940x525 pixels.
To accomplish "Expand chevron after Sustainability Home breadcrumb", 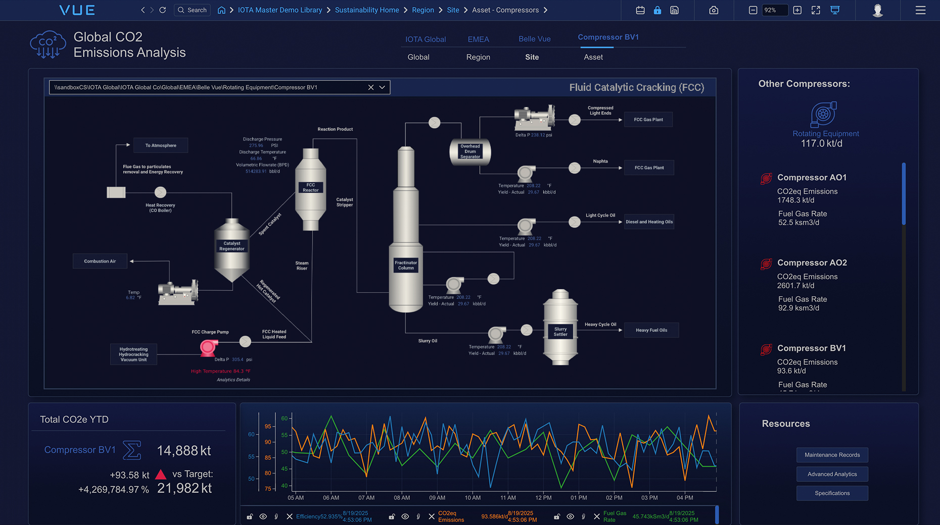I will (405, 10).
